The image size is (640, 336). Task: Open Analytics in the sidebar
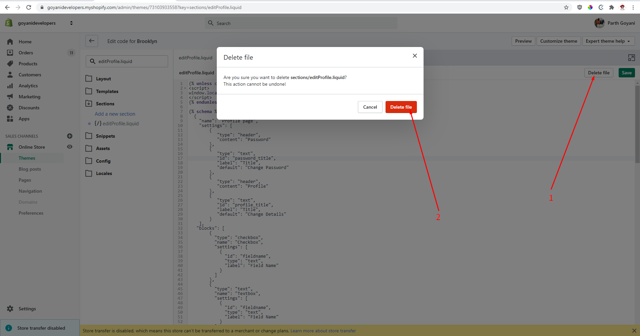[28, 86]
